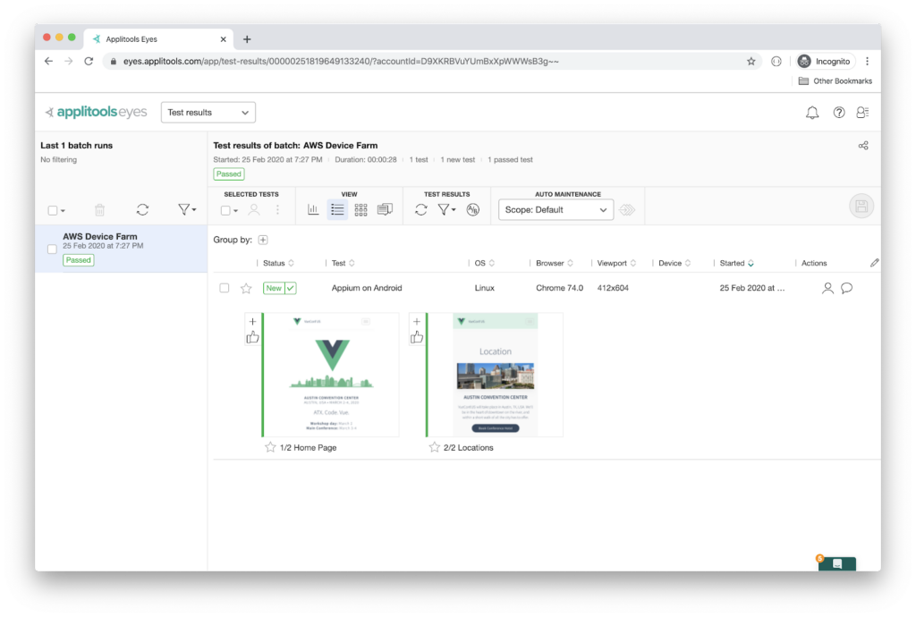Image resolution: width=916 pixels, height=617 pixels.
Task: Delete selected batch with trash icon
Action: click(99, 210)
